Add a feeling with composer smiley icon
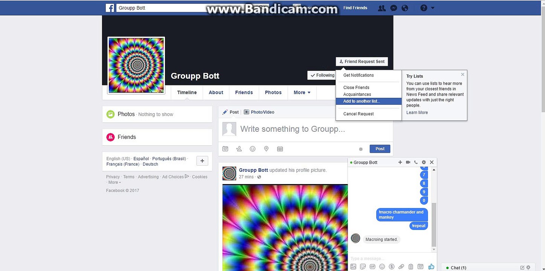The height and width of the screenshot is (271, 545). point(253,149)
